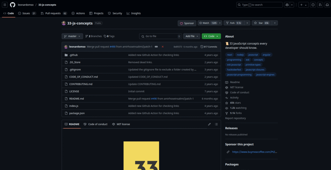Click the react topic tag
Viewport: 331px width, 170px height.
[x=230, y=55]
